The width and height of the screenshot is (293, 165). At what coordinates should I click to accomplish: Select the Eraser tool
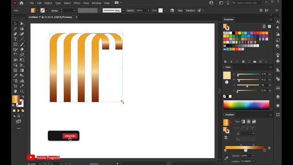(x=22, y=49)
